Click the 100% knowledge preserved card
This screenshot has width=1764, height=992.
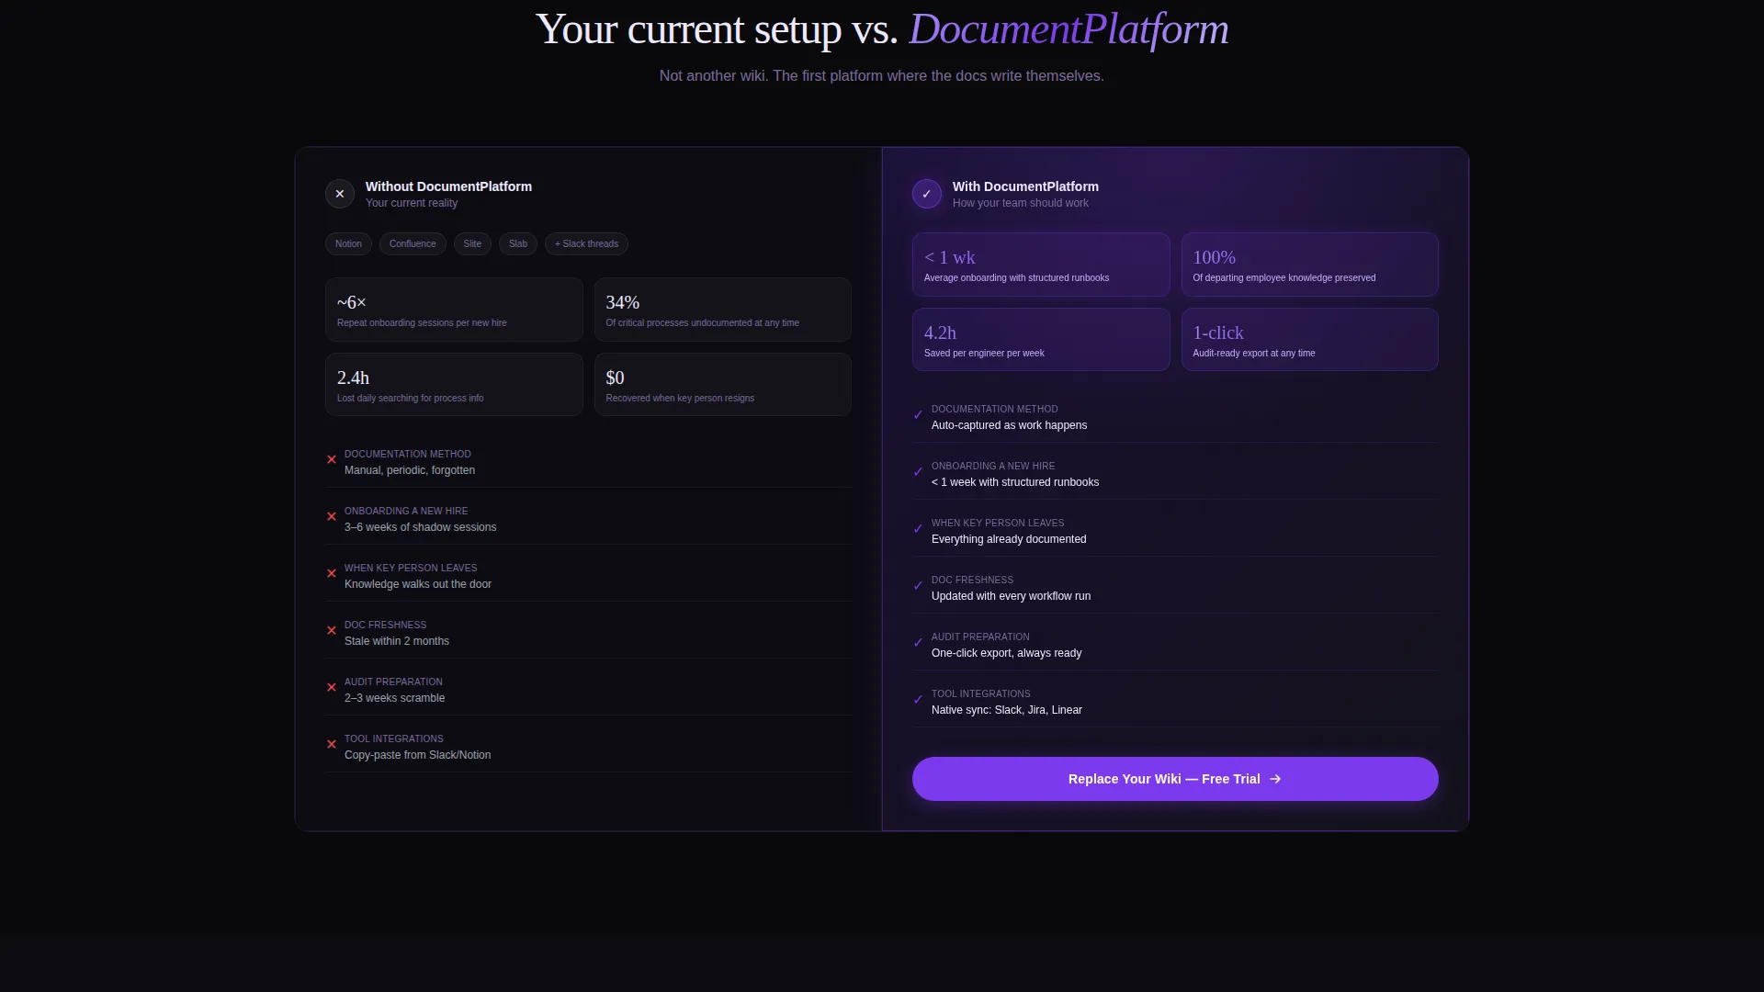point(1309,265)
